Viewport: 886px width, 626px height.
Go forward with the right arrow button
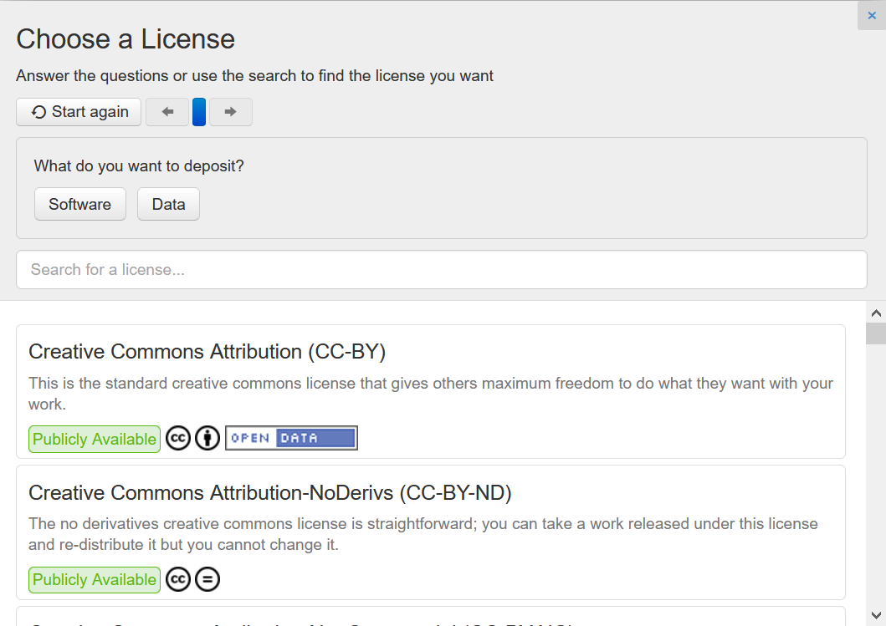point(231,112)
